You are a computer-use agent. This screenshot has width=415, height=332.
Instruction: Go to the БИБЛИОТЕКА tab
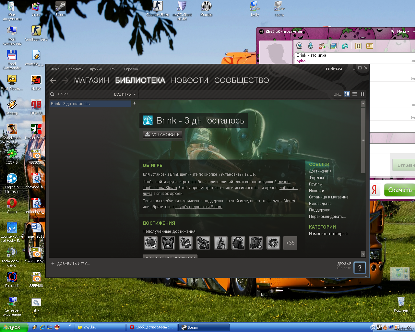coord(140,80)
